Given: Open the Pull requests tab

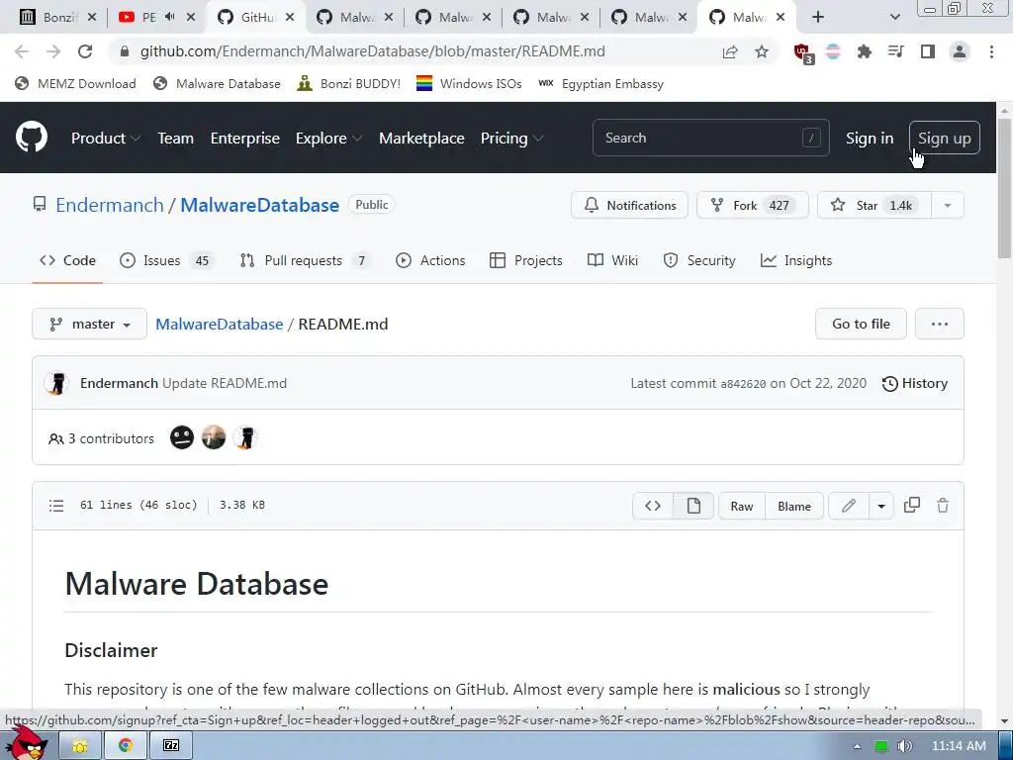Looking at the screenshot, I should 305,260.
